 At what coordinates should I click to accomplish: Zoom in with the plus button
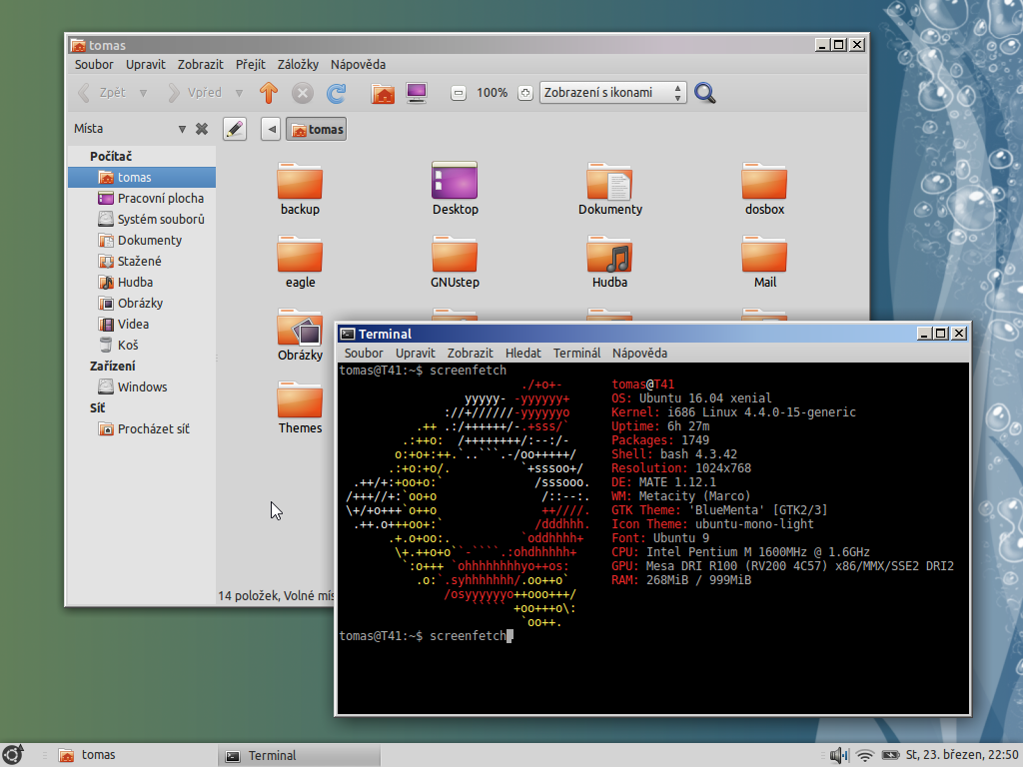tap(525, 93)
